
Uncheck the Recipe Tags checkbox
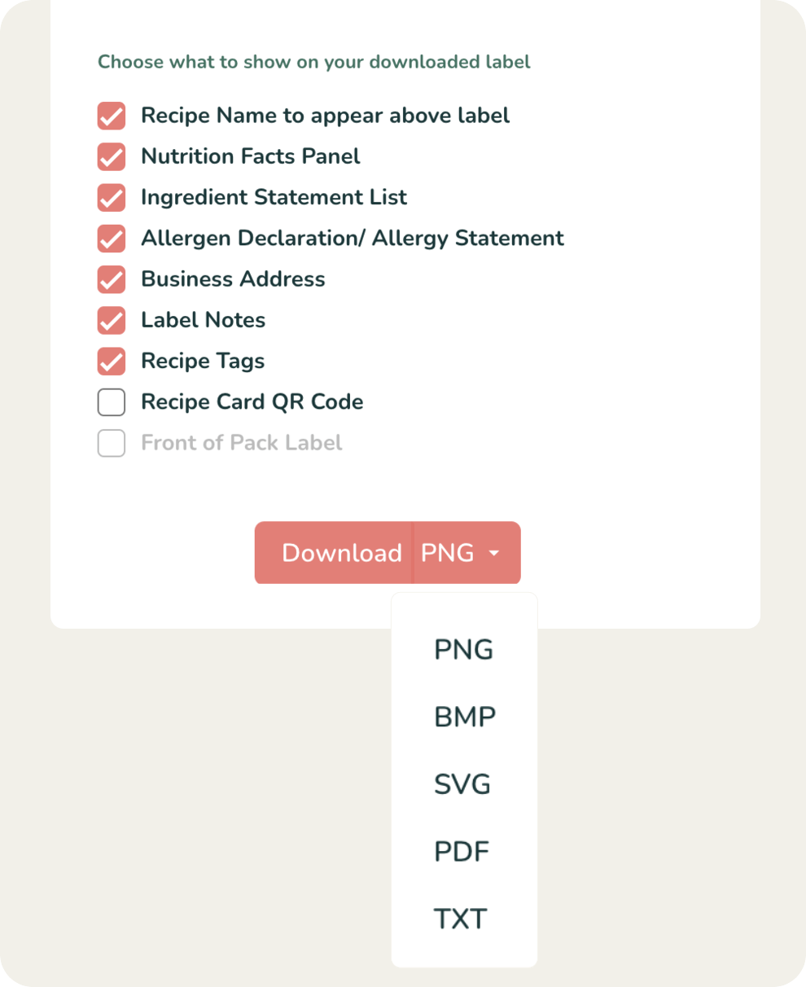point(112,361)
